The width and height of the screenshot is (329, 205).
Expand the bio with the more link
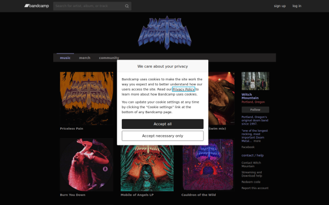pyautogui.click(x=257, y=141)
